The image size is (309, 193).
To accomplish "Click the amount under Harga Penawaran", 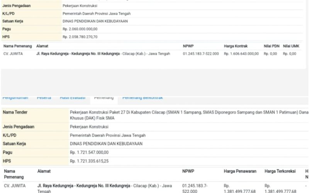I will (239, 188).
